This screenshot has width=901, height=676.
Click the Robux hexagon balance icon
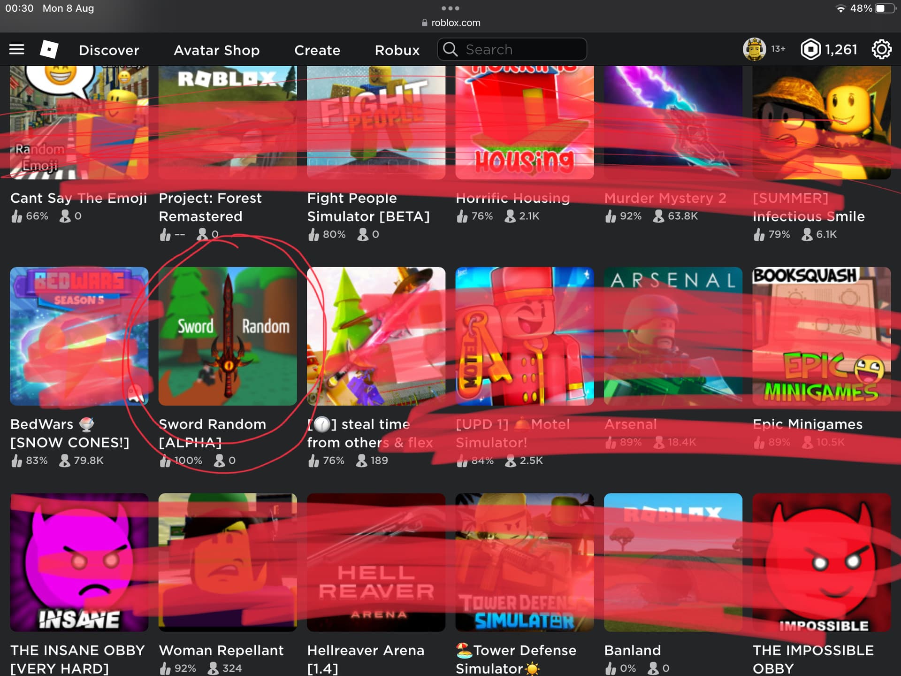coord(810,49)
